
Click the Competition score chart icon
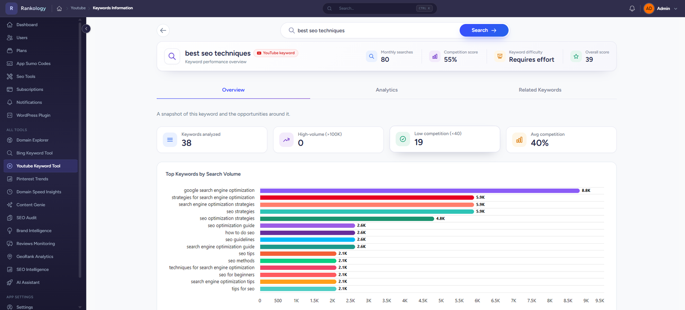coord(435,56)
